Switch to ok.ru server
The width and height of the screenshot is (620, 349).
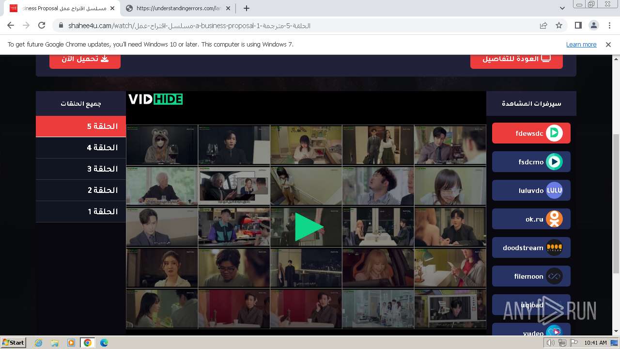pyautogui.click(x=531, y=219)
